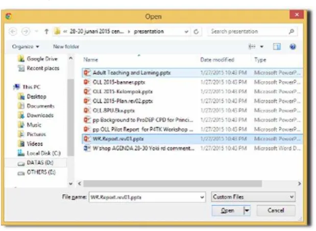
Task: Expand the address bar history dropdown
Action: [x=186, y=32]
